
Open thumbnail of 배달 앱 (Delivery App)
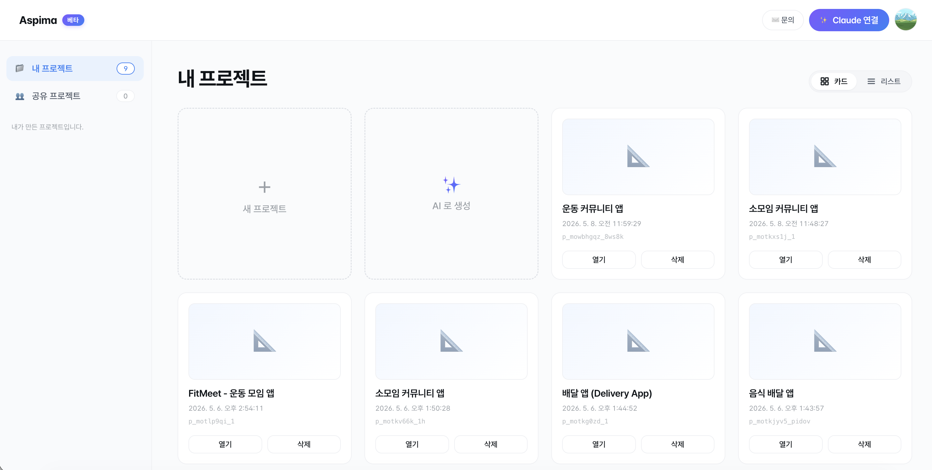(638, 341)
